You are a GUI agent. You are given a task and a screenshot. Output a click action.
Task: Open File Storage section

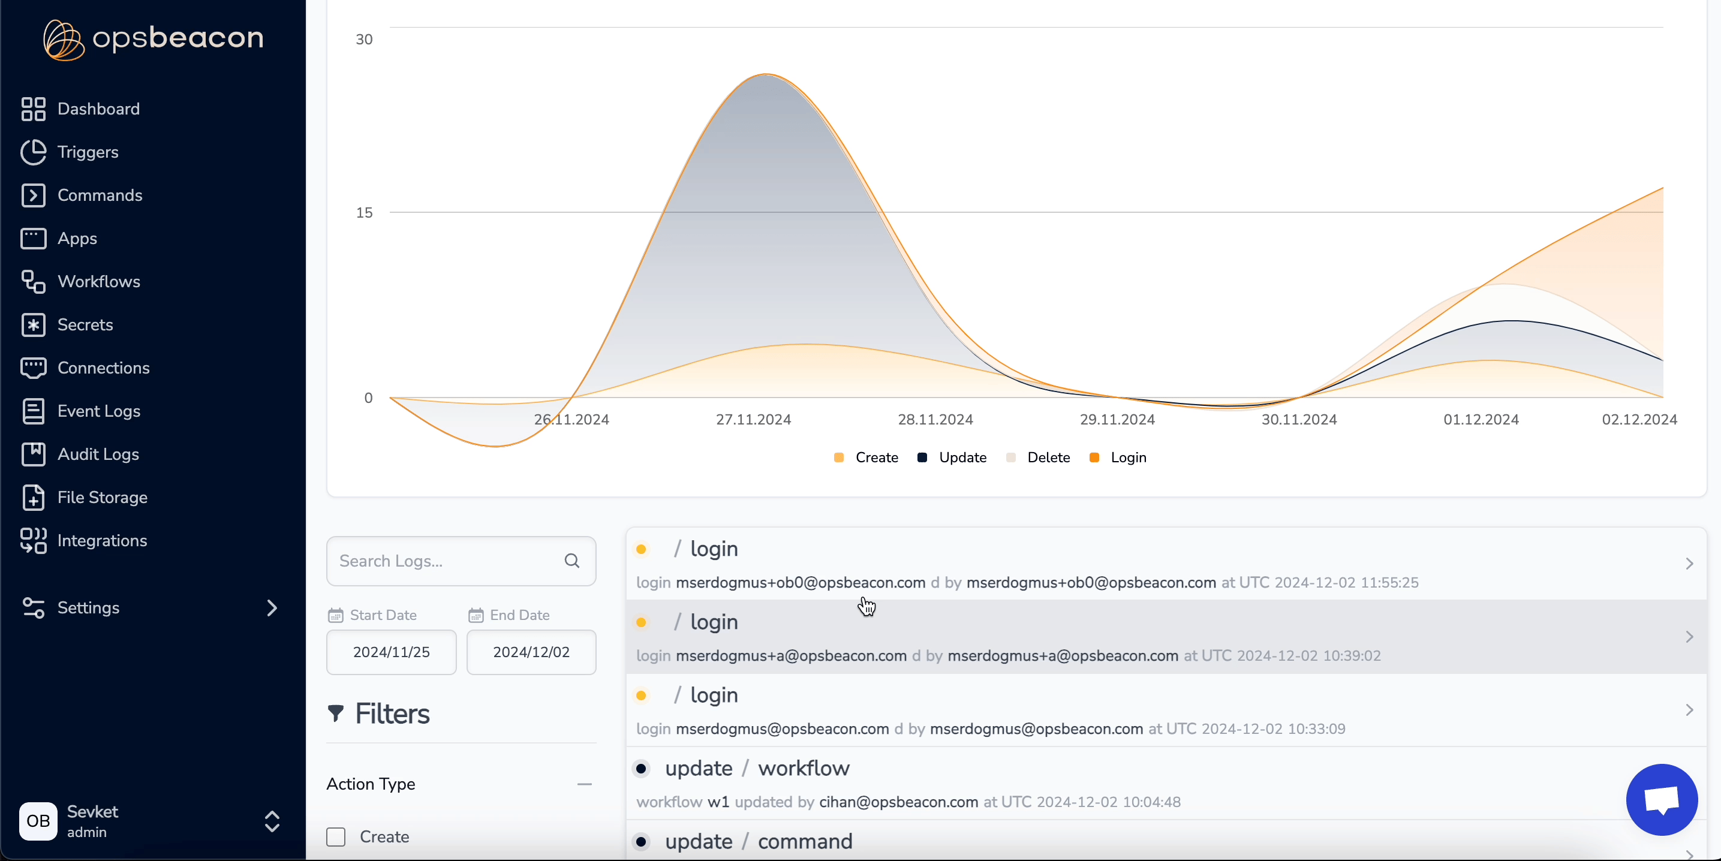pyautogui.click(x=102, y=498)
